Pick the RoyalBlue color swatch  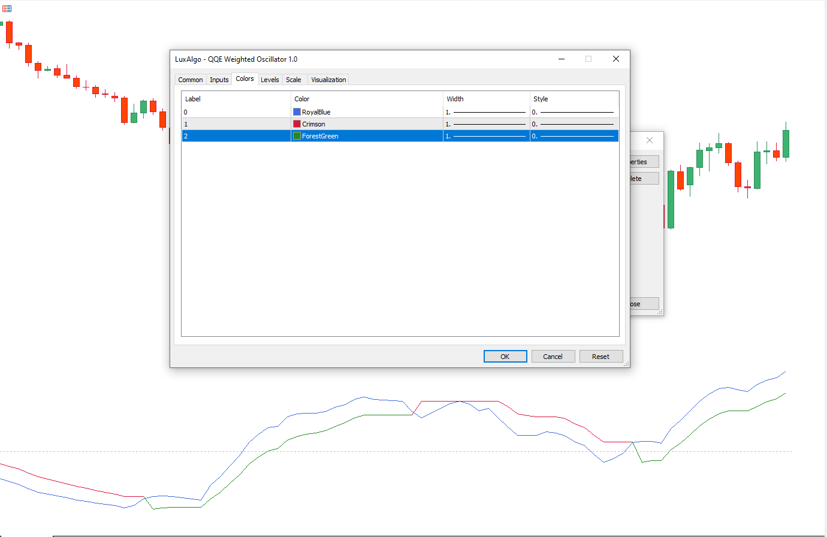pos(297,112)
